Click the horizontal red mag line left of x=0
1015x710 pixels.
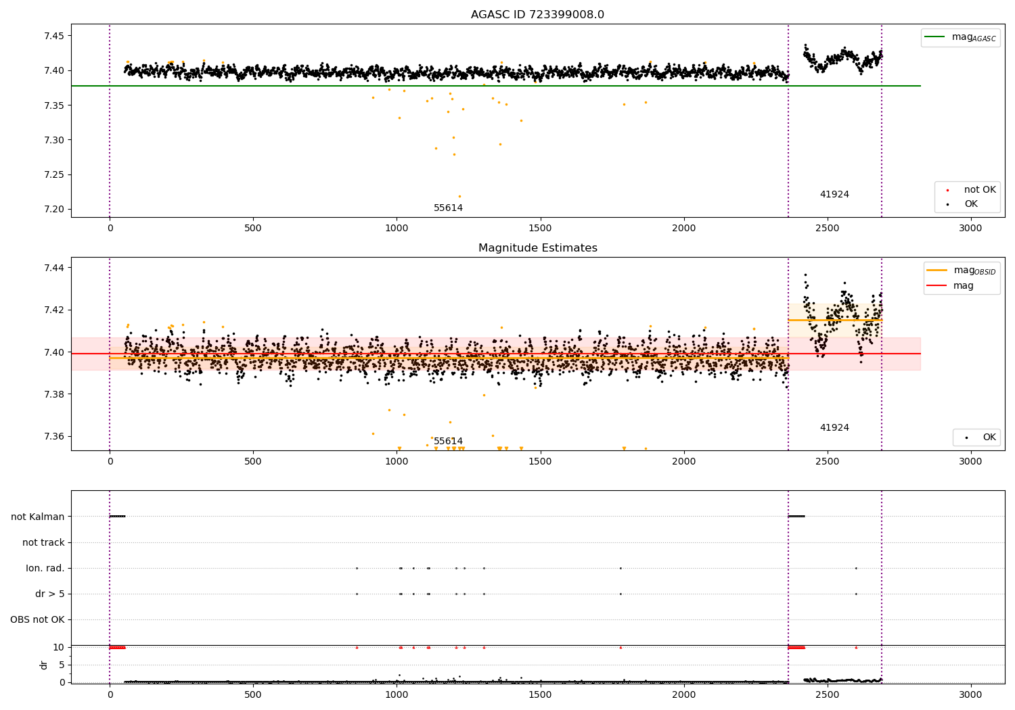[x=90, y=354]
